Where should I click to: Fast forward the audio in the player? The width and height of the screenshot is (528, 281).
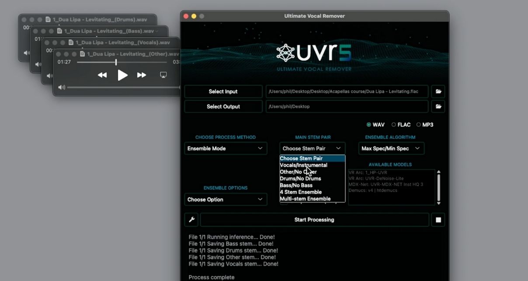(x=142, y=75)
